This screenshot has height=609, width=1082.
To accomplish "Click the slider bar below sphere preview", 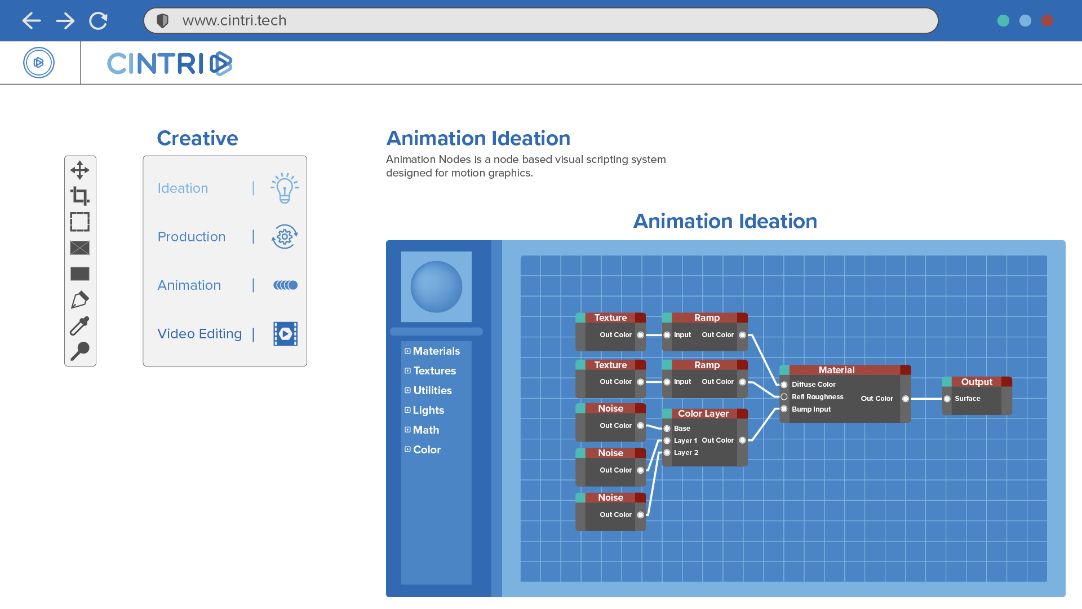I will coord(436,332).
